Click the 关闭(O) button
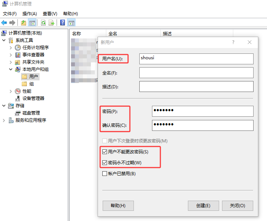This screenshot has height=221, width=267. pos(237,206)
